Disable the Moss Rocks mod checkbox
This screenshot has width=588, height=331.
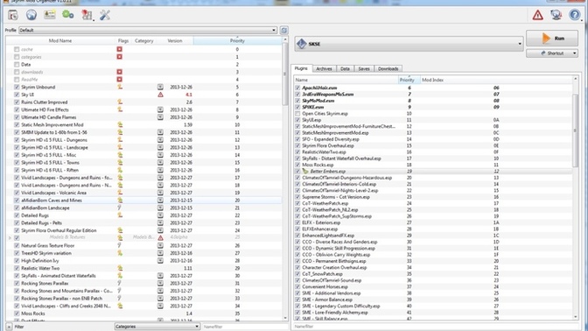click(x=17, y=313)
